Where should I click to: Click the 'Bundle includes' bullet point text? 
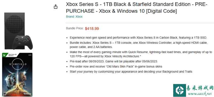pyautogui.click(x=139, y=45)
